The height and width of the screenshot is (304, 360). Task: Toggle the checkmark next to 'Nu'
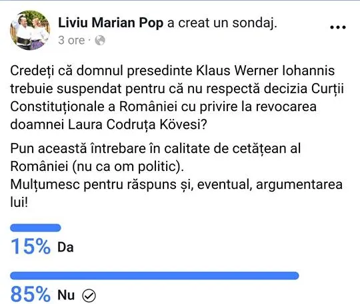point(89,296)
